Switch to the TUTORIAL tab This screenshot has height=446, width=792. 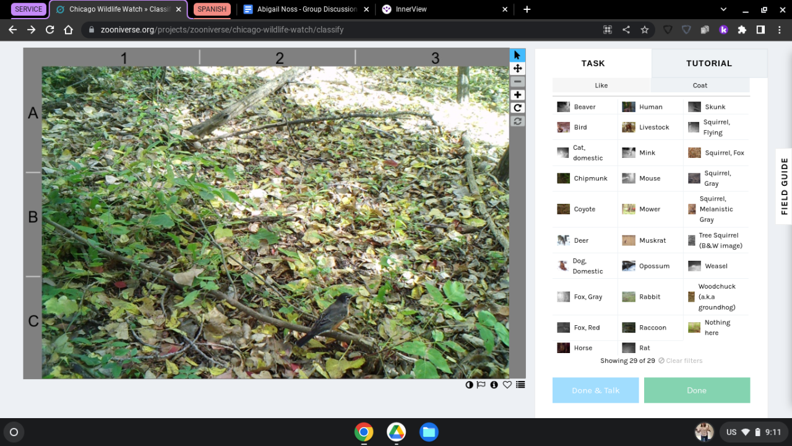[x=709, y=63]
